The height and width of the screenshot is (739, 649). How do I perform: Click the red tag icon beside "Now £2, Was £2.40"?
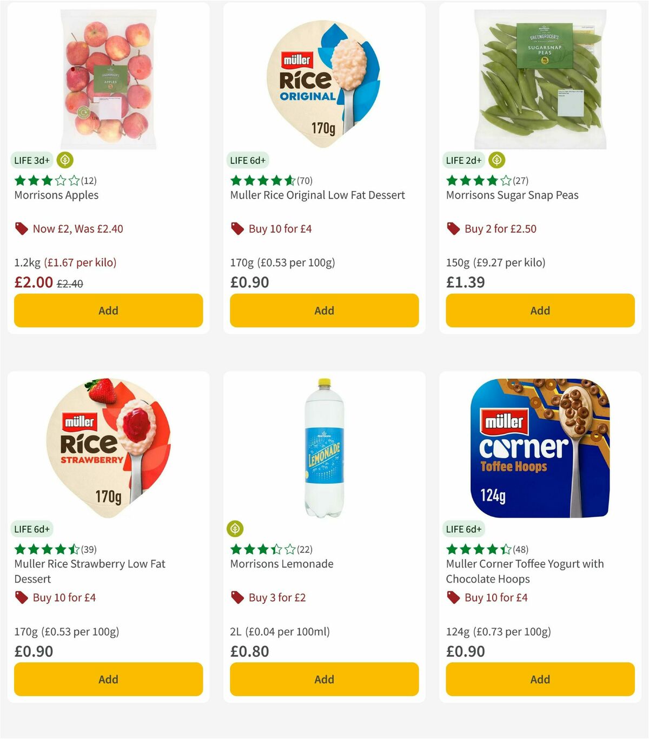tap(22, 229)
